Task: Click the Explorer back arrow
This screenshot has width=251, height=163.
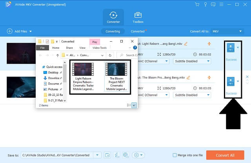Action: click(40, 55)
